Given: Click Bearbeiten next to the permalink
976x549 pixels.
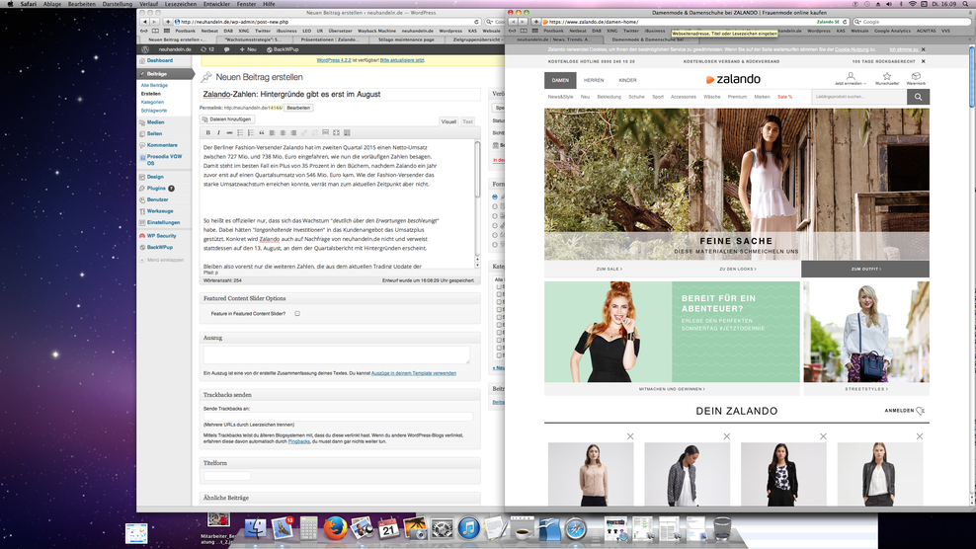Looking at the screenshot, I should click(x=298, y=108).
